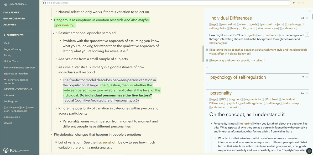Image resolution: width=313 pixels, height=155 pixels.
Task: Follow the [[screenshot]] page link
Action: 107,142
